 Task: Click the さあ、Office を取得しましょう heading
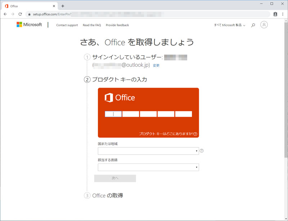(137, 42)
